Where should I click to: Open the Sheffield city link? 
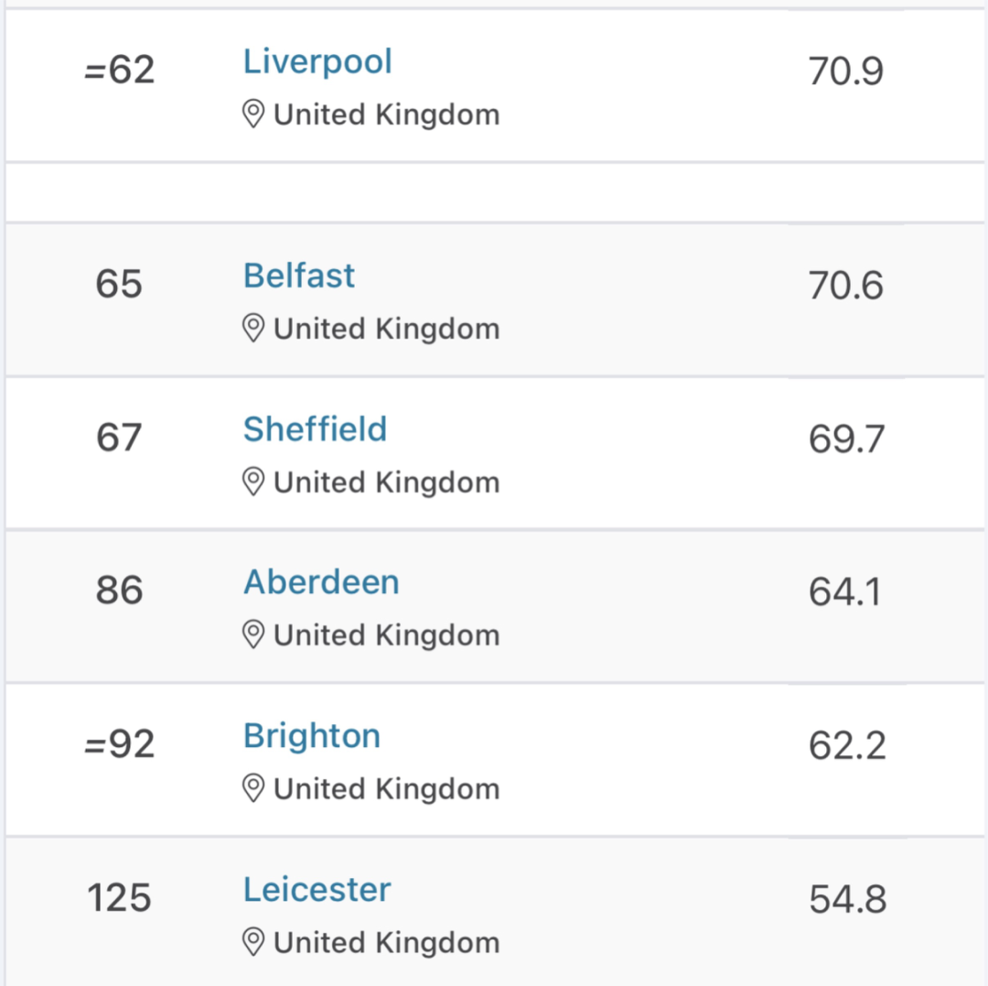click(315, 429)
